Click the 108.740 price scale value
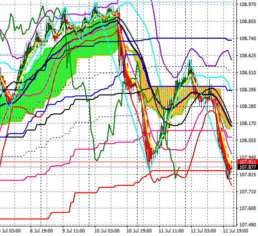 248,39
